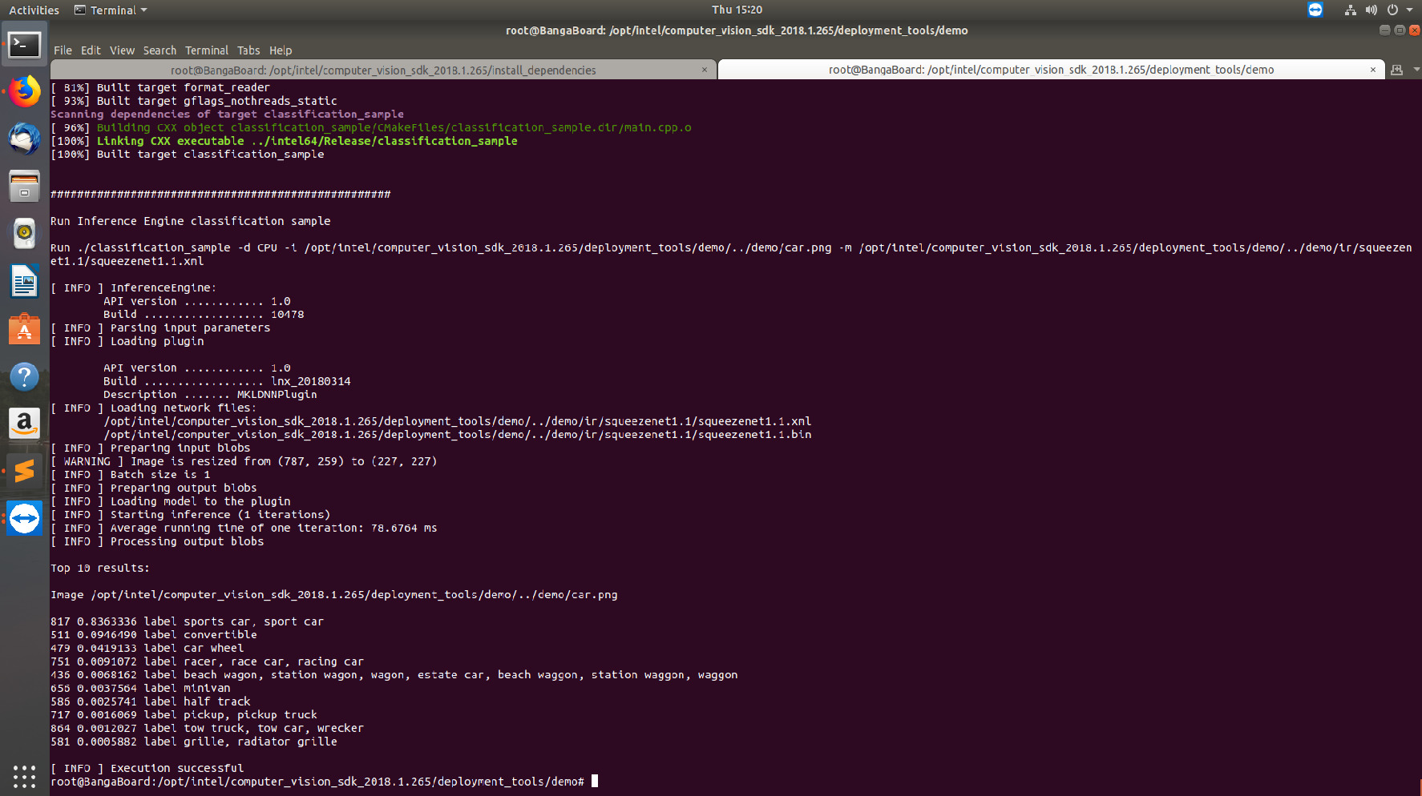Click the green 'Linking CXX executable' line
1422x796 pixels.
coord(284,141)
